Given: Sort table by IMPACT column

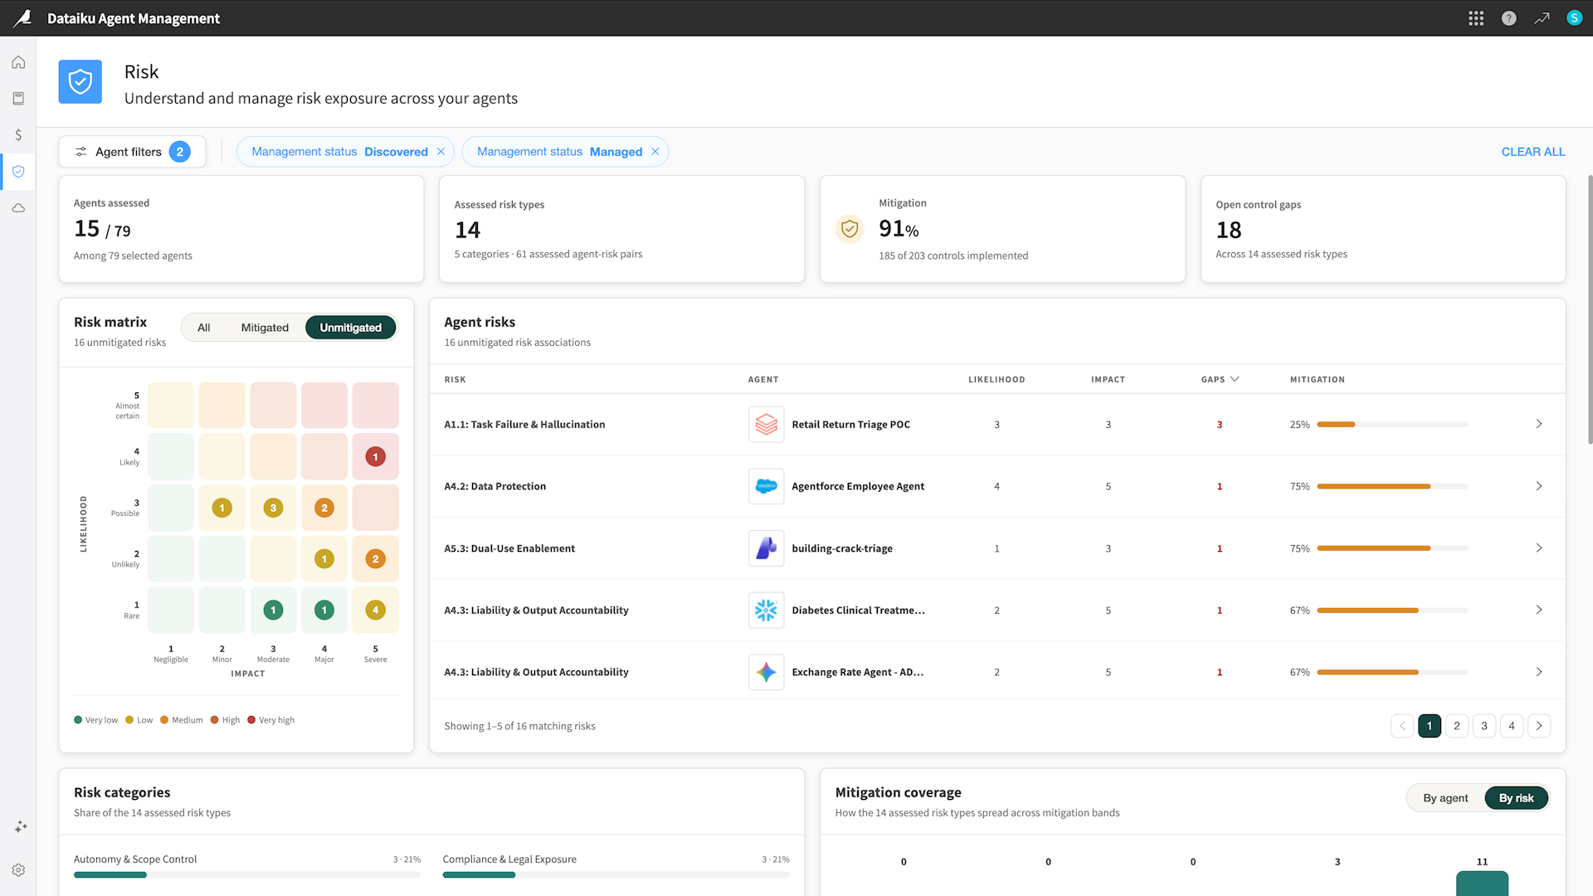Looking at the screenshot, I should [1108, 379].
